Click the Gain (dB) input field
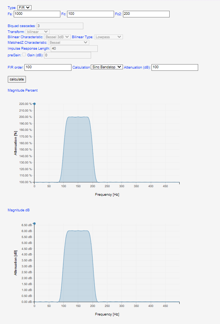Image resolution: width=220 pixels, height=324 pixels. point(67,55)
